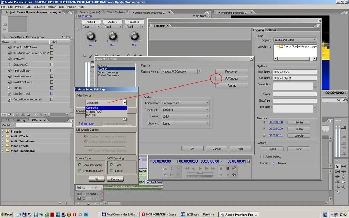Viewport: 349px width, 218px height.
Task: Click Photoshop icon in quick launch bar
Action: pos(86,215)
